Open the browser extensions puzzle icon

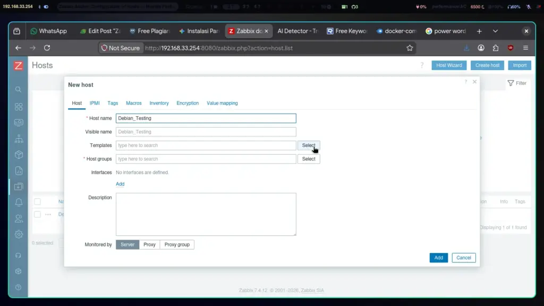496,48
